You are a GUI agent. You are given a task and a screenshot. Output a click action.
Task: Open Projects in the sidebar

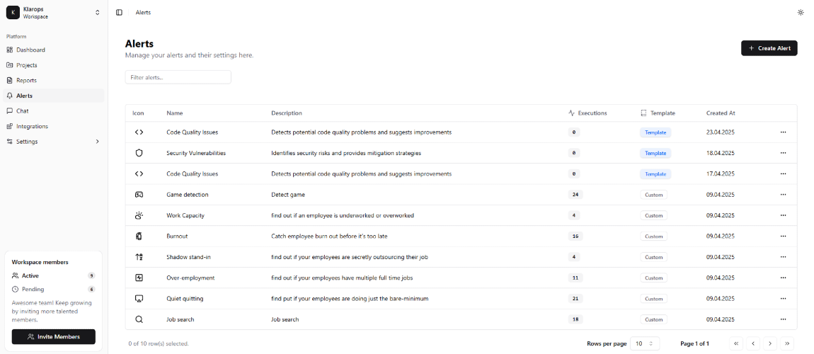54,65
